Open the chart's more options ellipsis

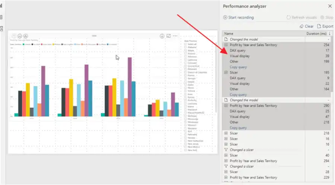tap(175, 36)
